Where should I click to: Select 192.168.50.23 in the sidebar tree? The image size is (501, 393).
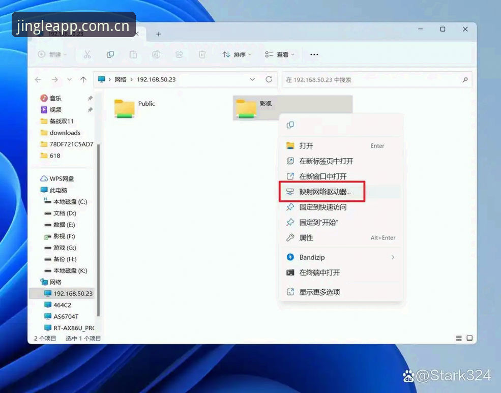[x=62, y=293]
